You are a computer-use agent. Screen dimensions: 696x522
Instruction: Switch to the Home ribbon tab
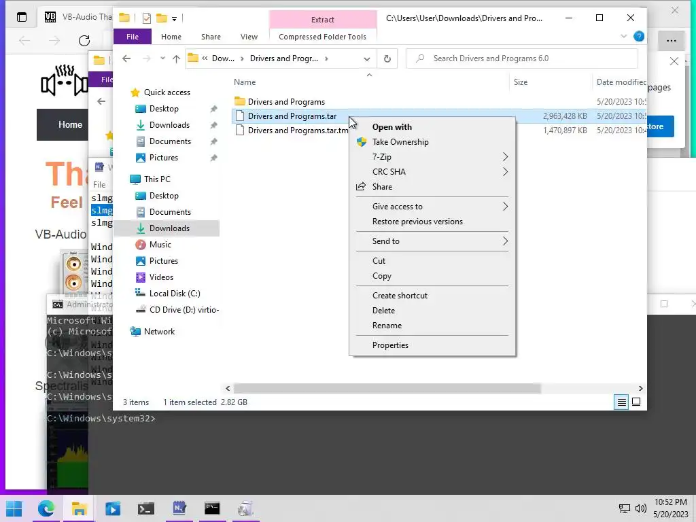click(x=171, y=37)
